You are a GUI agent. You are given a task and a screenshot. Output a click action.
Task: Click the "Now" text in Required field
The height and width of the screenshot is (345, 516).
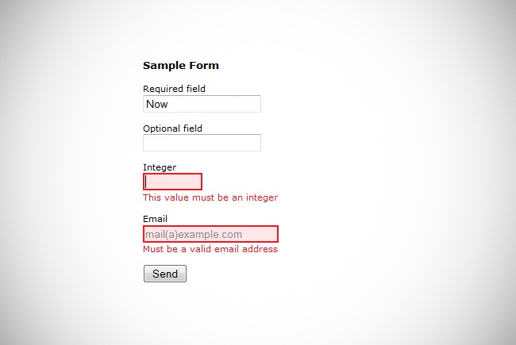157,104
